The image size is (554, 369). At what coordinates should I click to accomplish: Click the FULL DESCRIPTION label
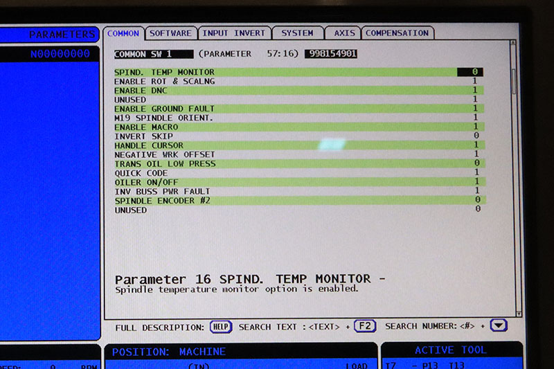160,327
